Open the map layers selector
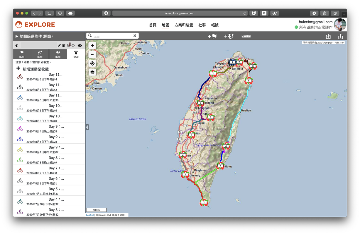 [92, 72]
